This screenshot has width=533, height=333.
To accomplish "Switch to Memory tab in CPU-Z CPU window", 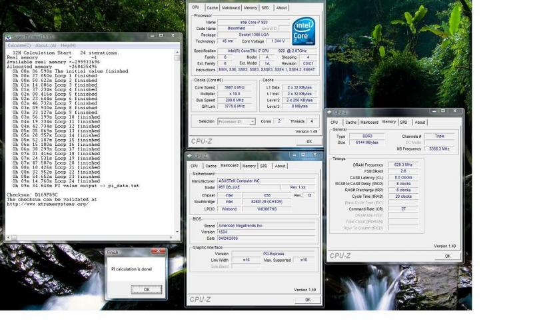I will [x=251, y=8].
